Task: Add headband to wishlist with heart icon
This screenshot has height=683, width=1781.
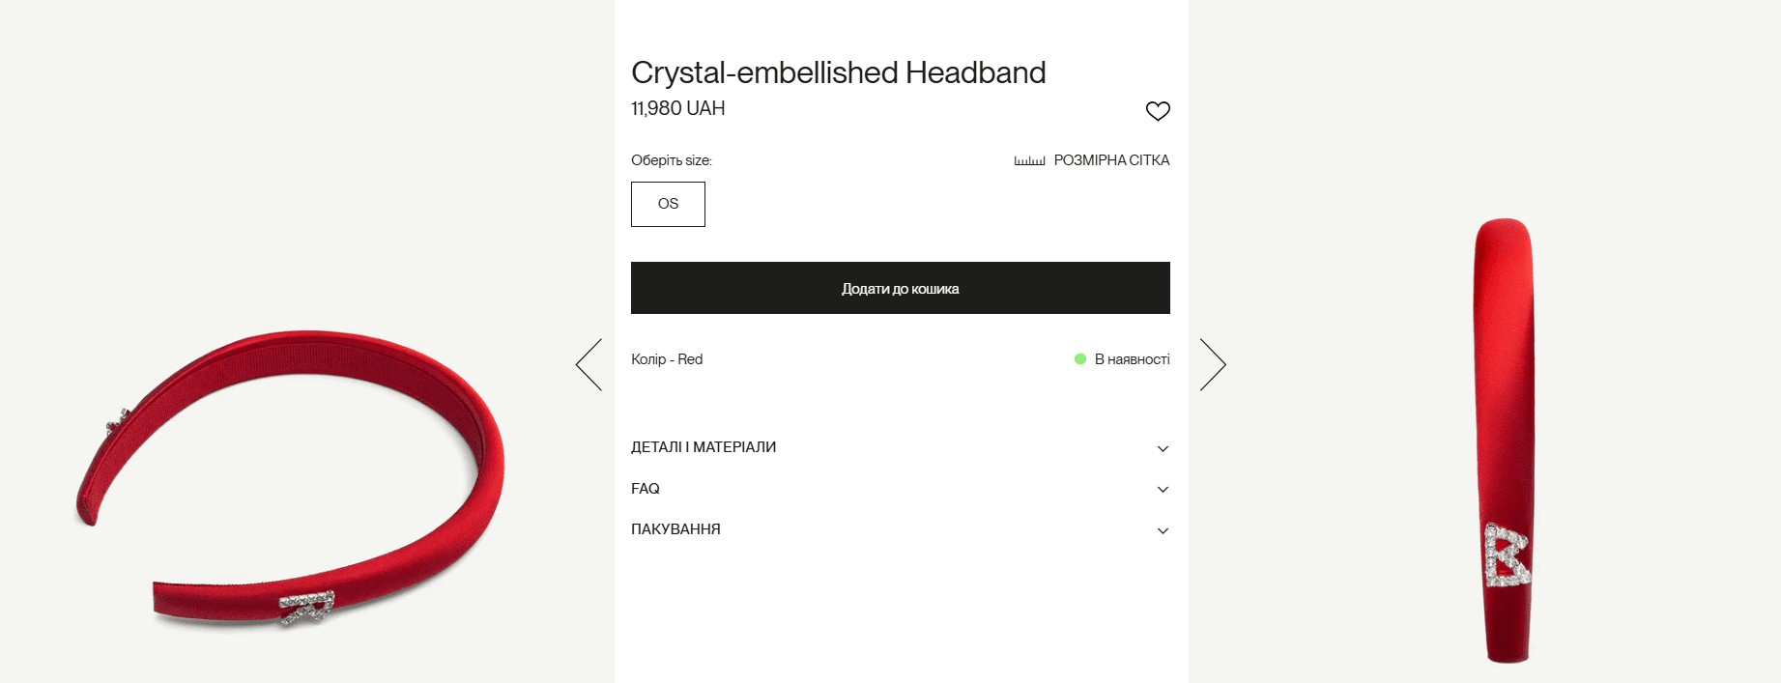Action: coord(1158,111)
